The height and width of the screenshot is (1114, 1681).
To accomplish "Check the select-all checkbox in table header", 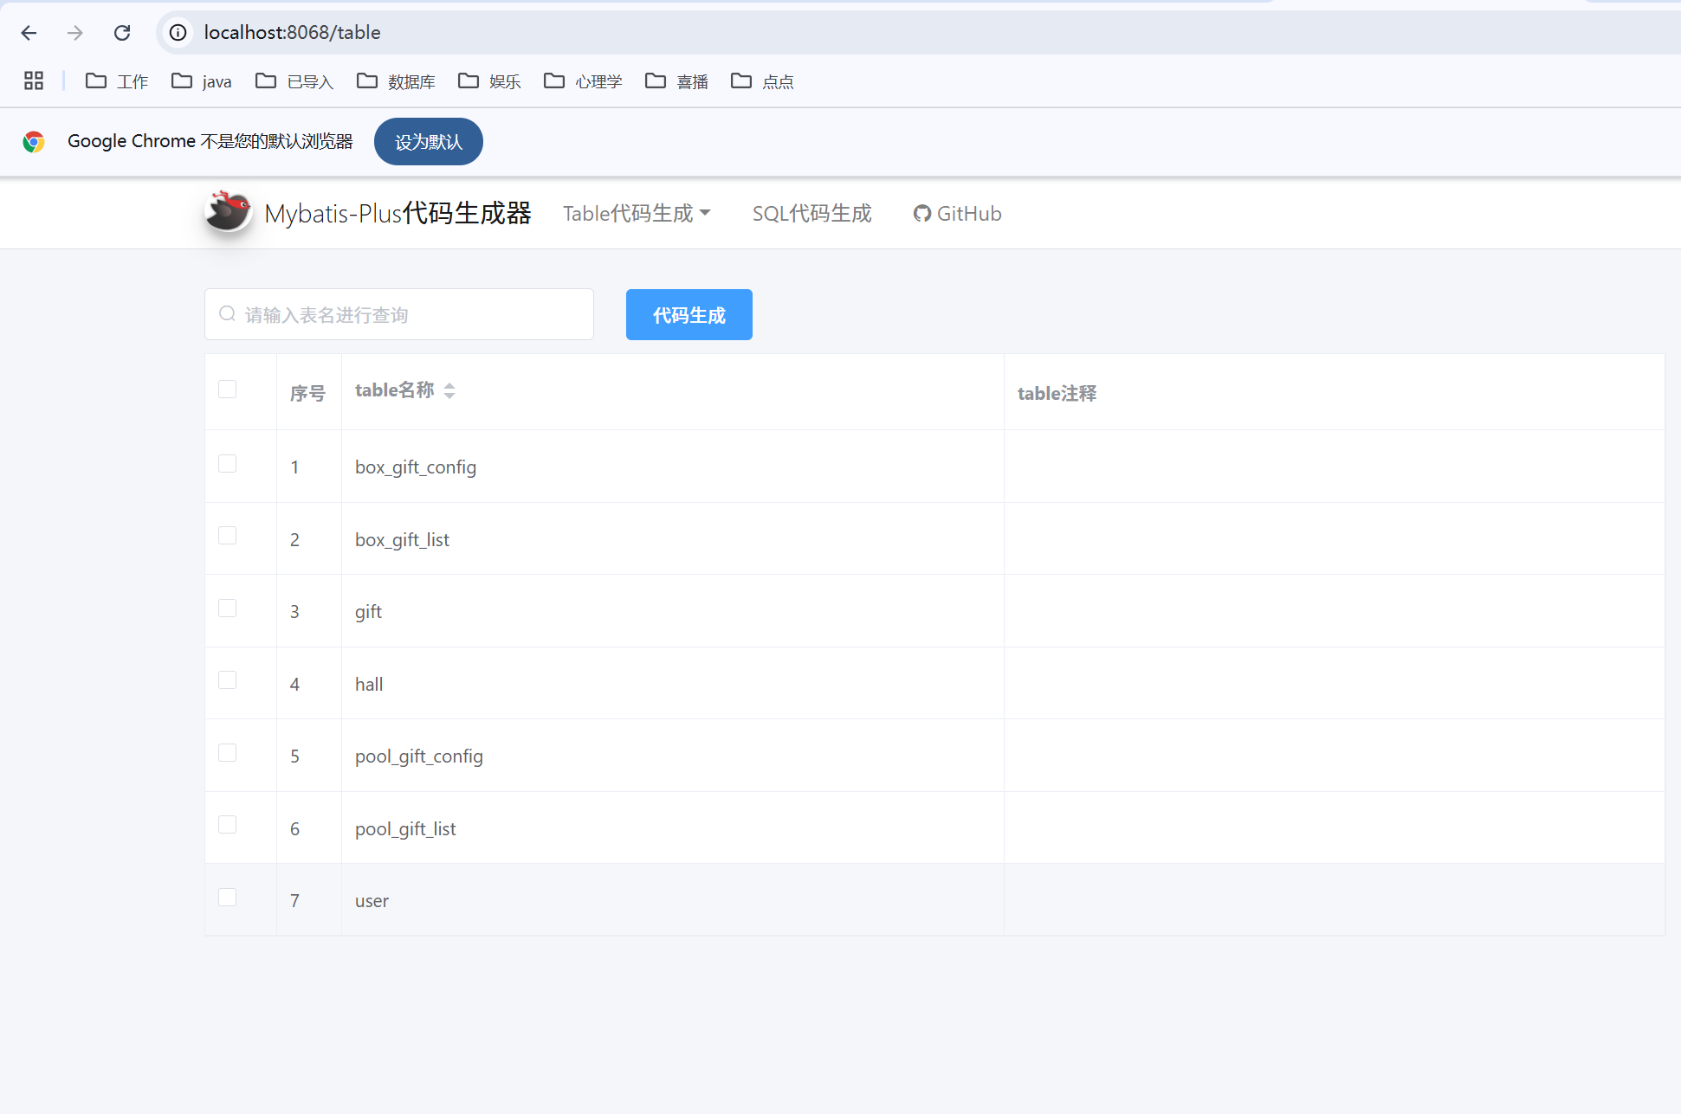I will 227,389.
